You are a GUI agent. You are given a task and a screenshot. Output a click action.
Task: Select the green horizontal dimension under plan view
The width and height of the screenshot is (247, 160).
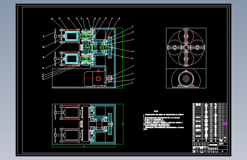pyautogui.click(x=84, y=146)
